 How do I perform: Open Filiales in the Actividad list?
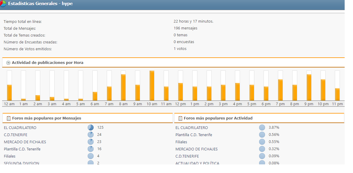point(181,142)
